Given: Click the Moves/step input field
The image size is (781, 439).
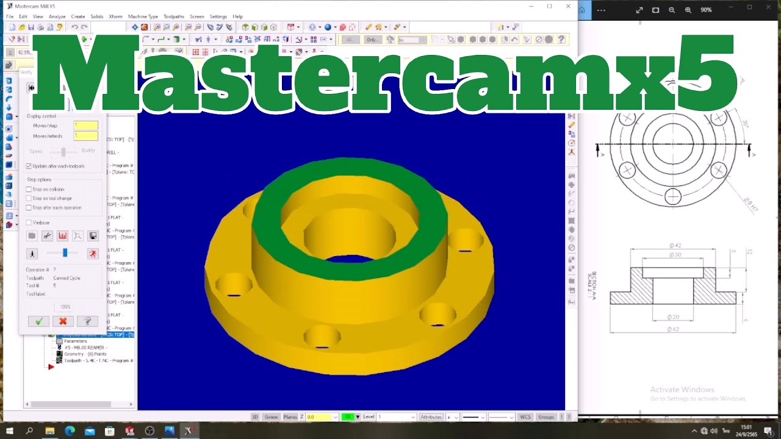Looking at the screenshot, I should (x=85, y=126).
